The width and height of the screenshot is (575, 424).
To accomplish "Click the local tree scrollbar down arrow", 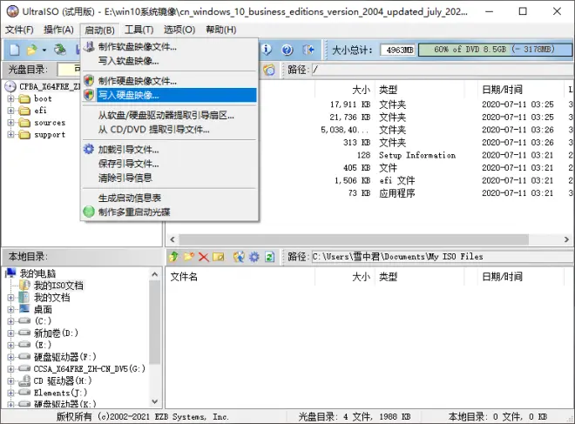I will tap(155, 401).
